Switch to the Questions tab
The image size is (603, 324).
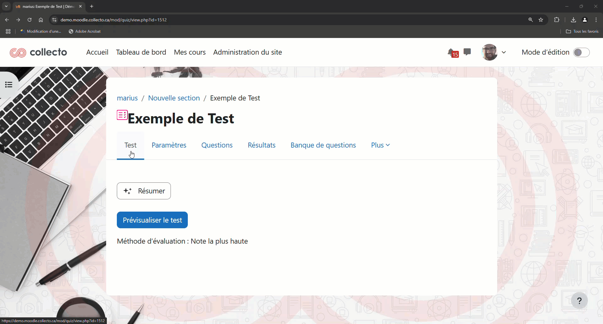point(217,145)
